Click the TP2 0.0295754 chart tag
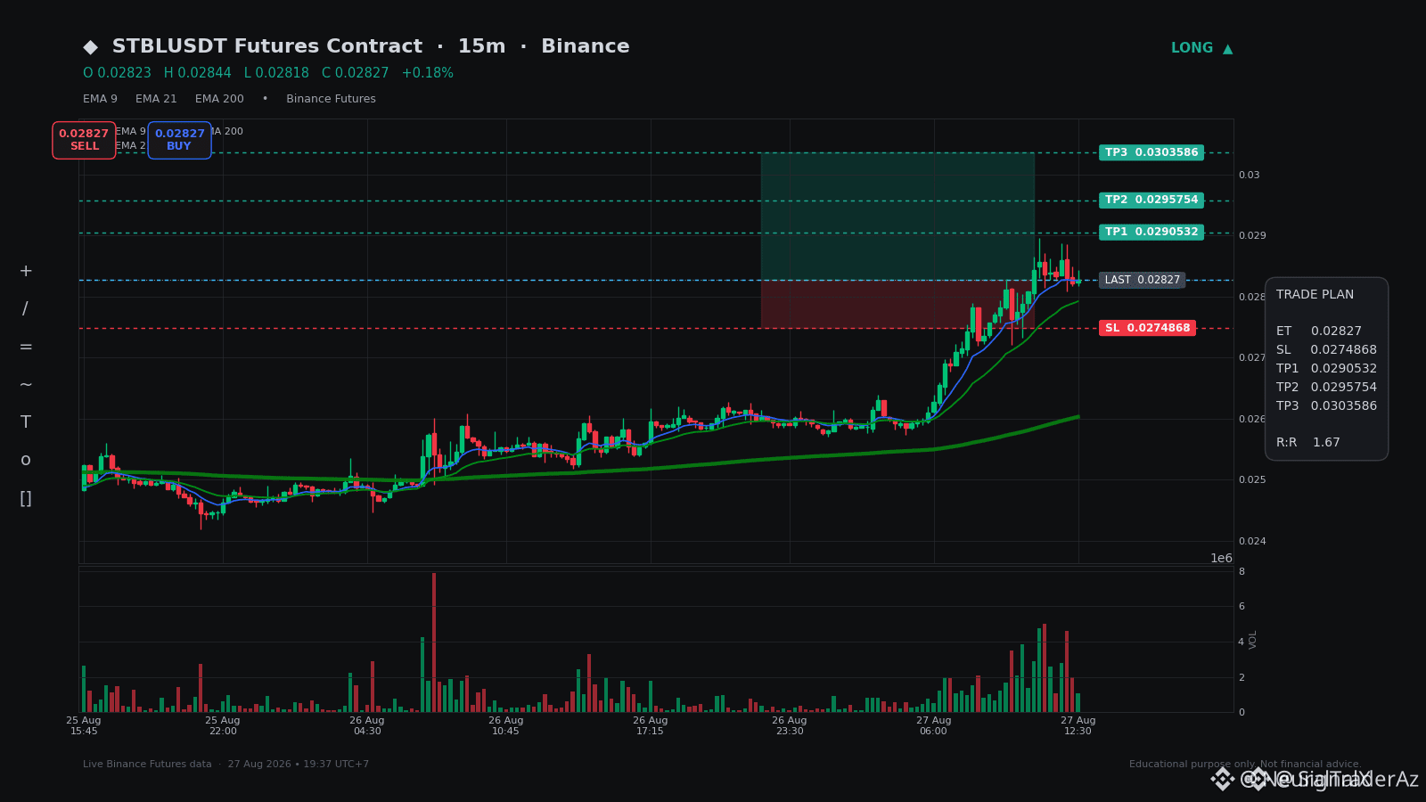The width and height of the screenshot is (1426, 802). (1151, 200)
